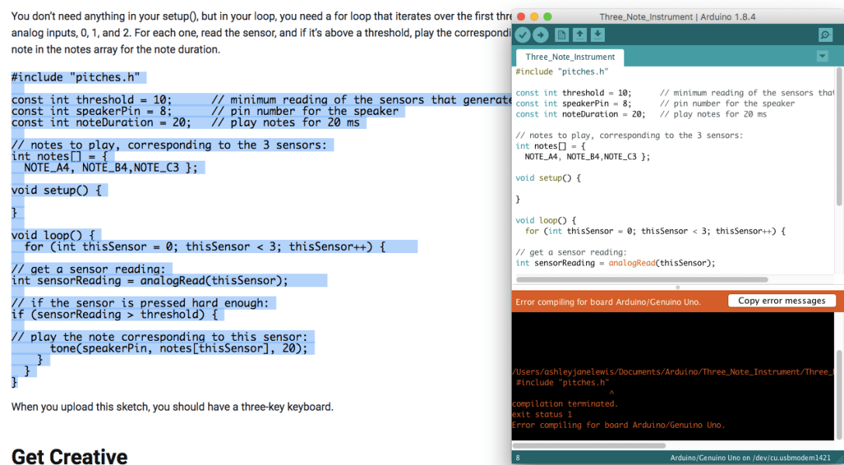Click the Arduino window title bar text
The image size is (844, 465).
tap(677, 16)
